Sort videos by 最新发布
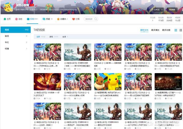183x129 pixels. [144, 30]
